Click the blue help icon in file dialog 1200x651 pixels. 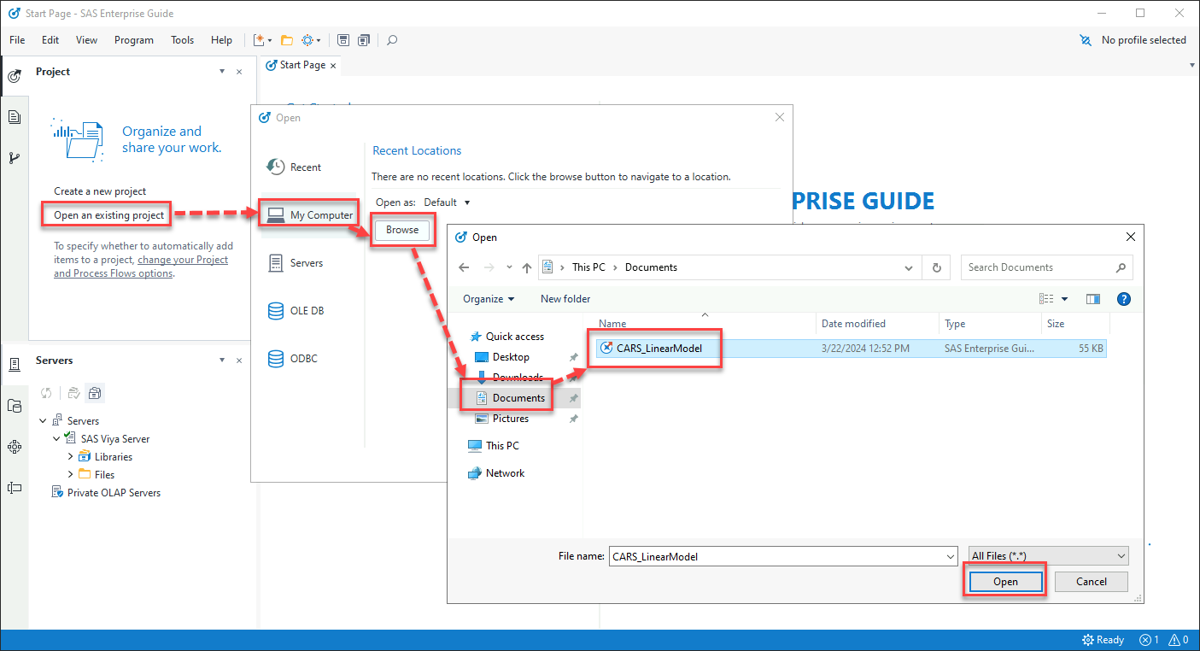click(x=1124, y=299)
